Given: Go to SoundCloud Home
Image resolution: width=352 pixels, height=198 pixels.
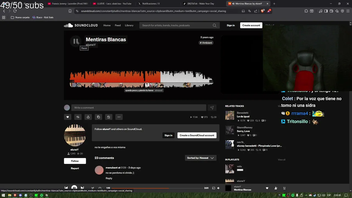Looking at the screenshot, I should [107, 25].
